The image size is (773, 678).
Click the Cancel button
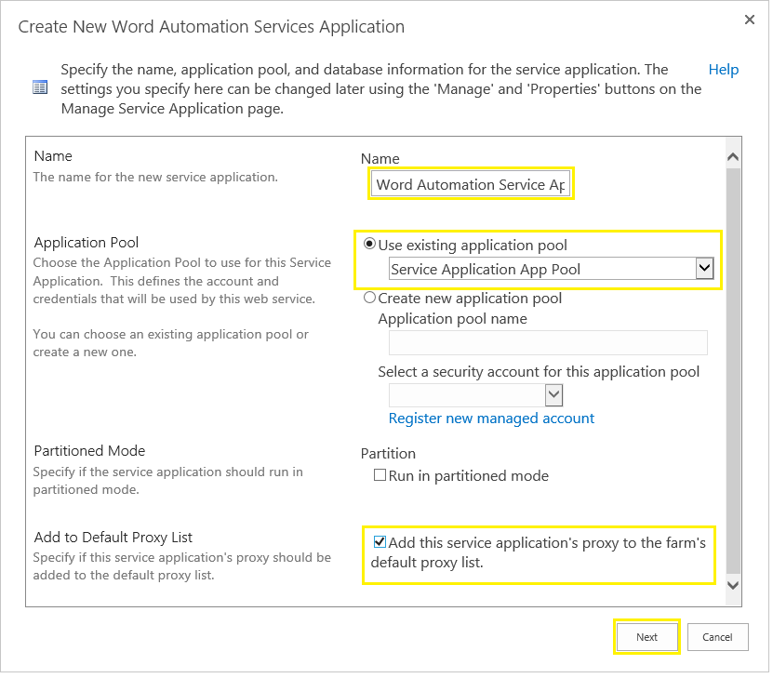click(717, 636)
